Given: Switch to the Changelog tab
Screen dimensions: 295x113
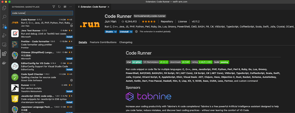Looking at the screenshot, I should point(126,42).
